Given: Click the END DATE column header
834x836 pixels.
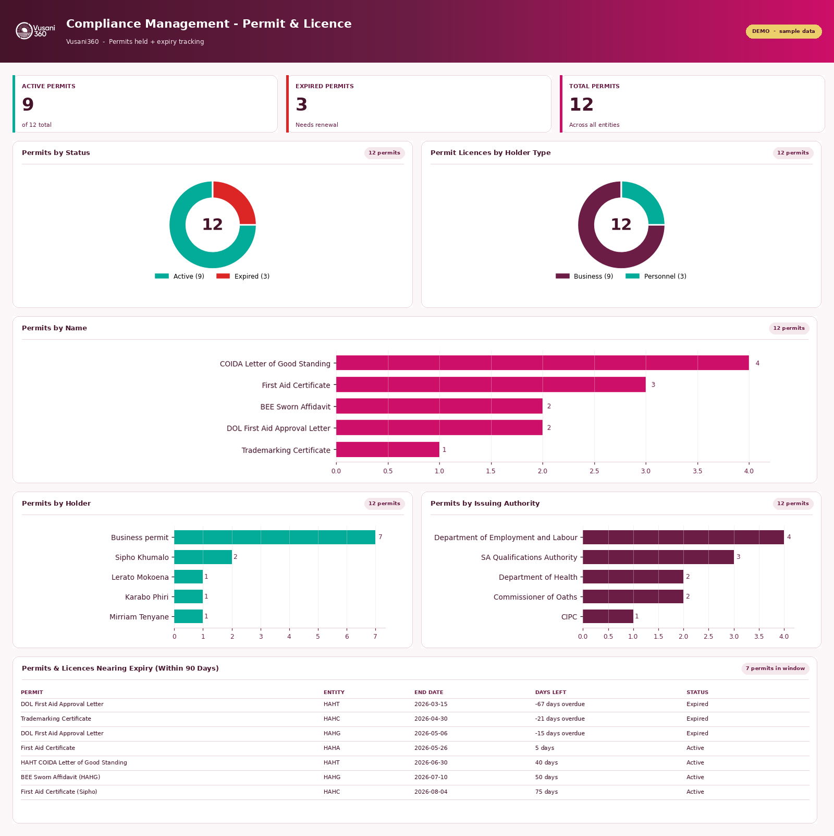Looking at the screenshot, I should tap(429, 692).
